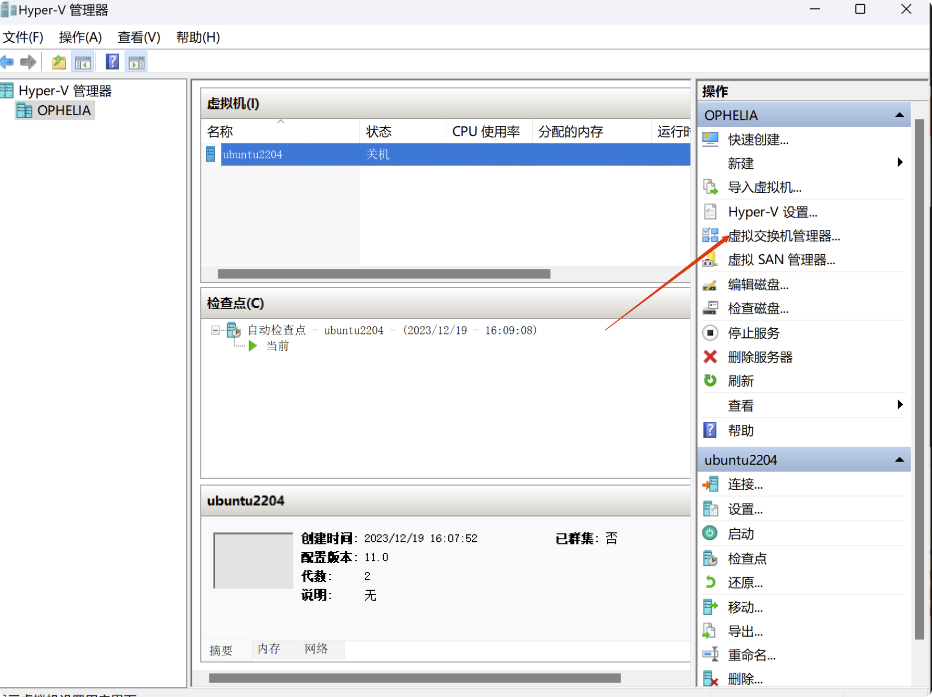This screenshot has height=697, width=932.
Task: Collapse the 自动检查点 tree node
Action: pos(215,330)
